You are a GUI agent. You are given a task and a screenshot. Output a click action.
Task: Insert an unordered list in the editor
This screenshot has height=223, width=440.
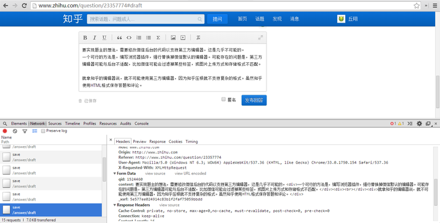click(x=148, y=38)
